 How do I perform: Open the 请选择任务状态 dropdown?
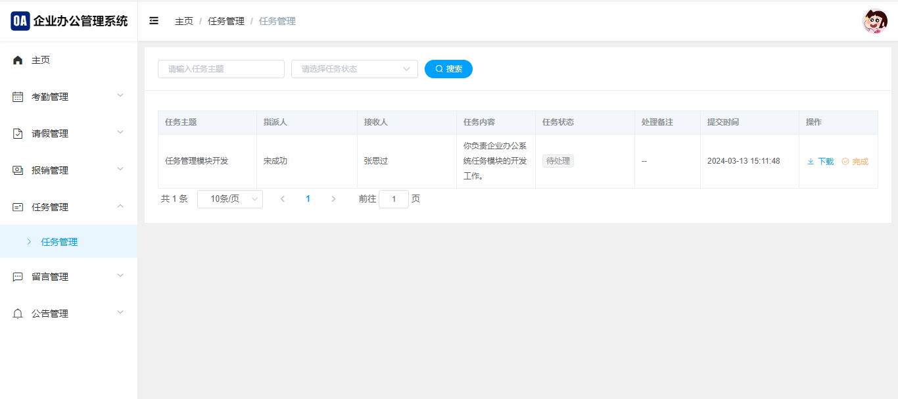(354, 69)
